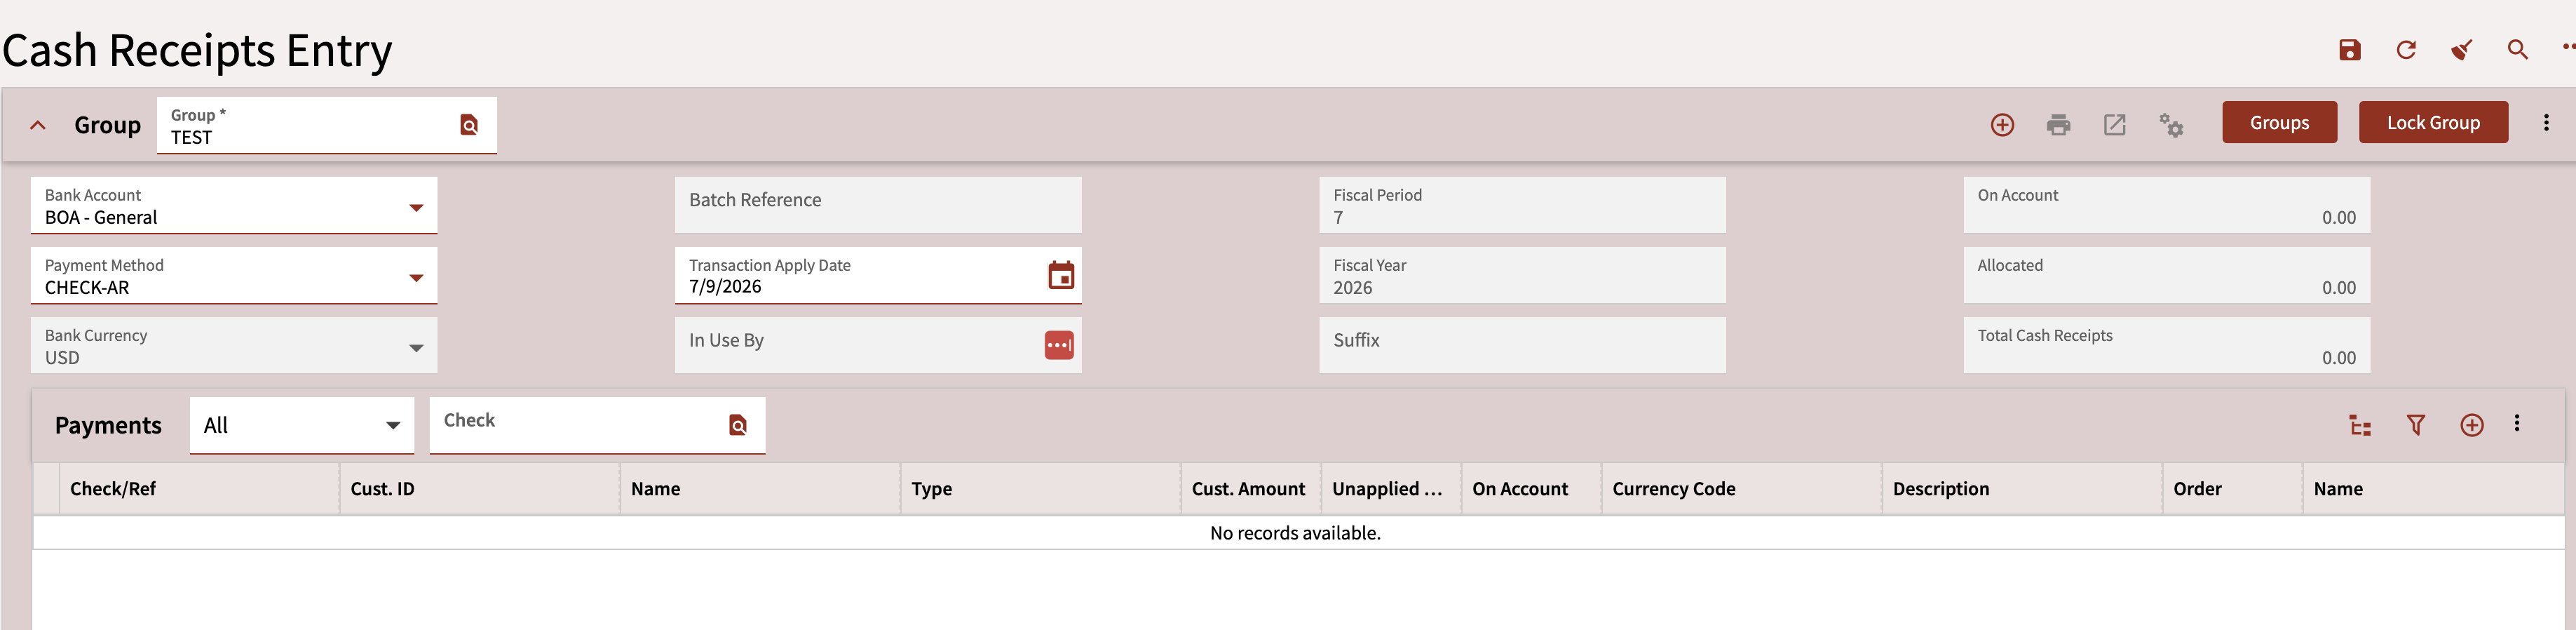2576x630 pixels.
Task: Add a new payment with plus icon
Action: tap(2472, 425)
